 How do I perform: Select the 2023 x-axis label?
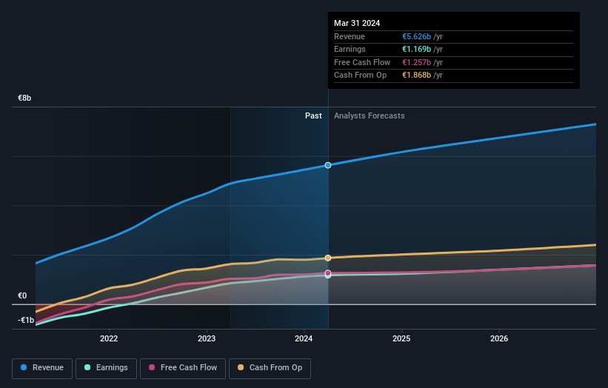pos(207,339)
